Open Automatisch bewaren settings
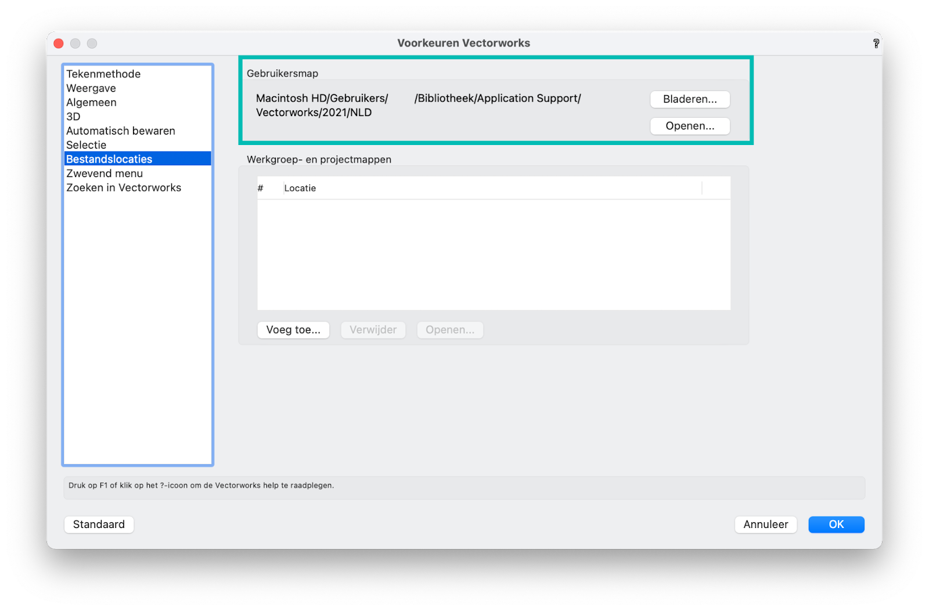 click(x=138, y=131)
